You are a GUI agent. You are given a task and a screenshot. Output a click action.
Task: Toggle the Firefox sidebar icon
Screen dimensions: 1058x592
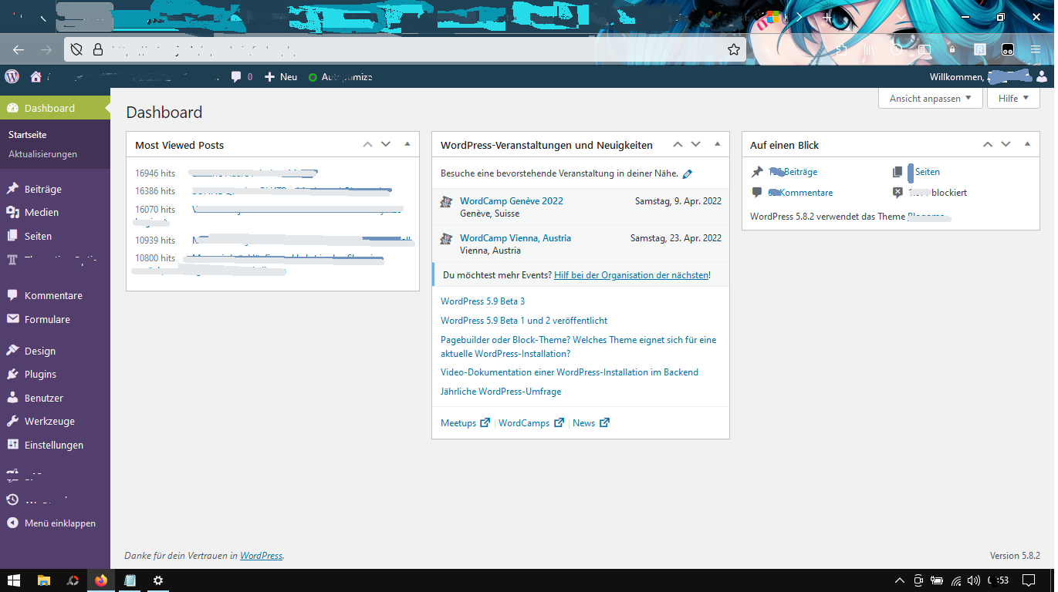pos(924,49)
